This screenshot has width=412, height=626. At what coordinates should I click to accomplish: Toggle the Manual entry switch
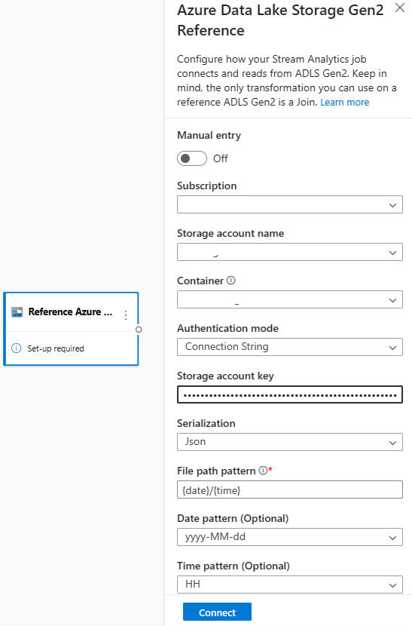[192, 158]
